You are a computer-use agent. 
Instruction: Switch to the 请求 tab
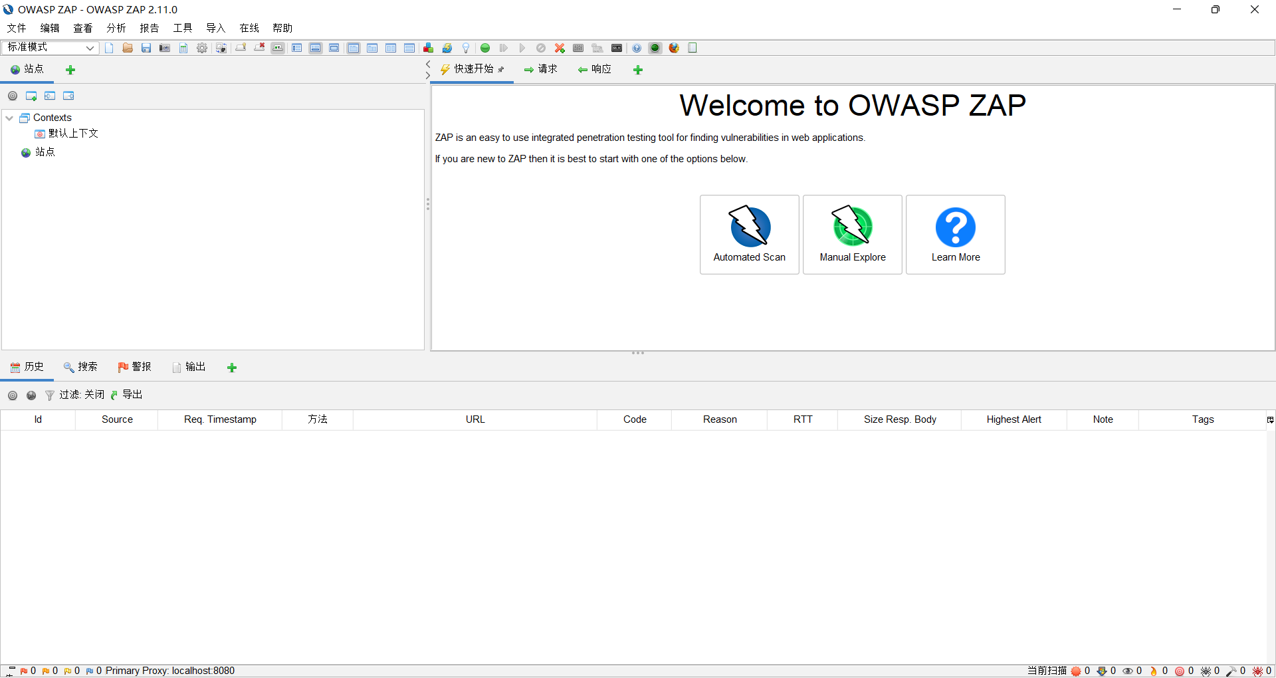[541, 69]
